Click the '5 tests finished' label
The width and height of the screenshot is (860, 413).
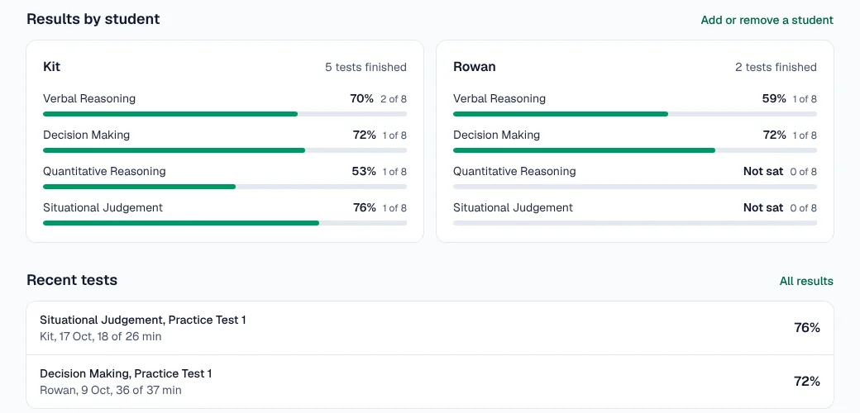tap(365, 68)
